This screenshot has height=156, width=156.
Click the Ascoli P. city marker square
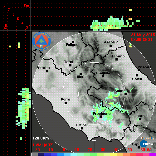click(x=111, y=46)
